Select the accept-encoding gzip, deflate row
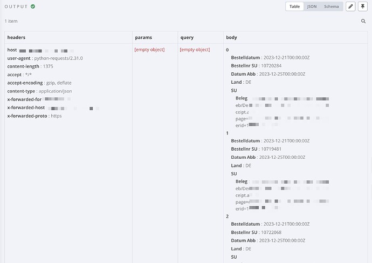Image resolution: width=372 pixels, height=263 pixels. tap(39, 83)
